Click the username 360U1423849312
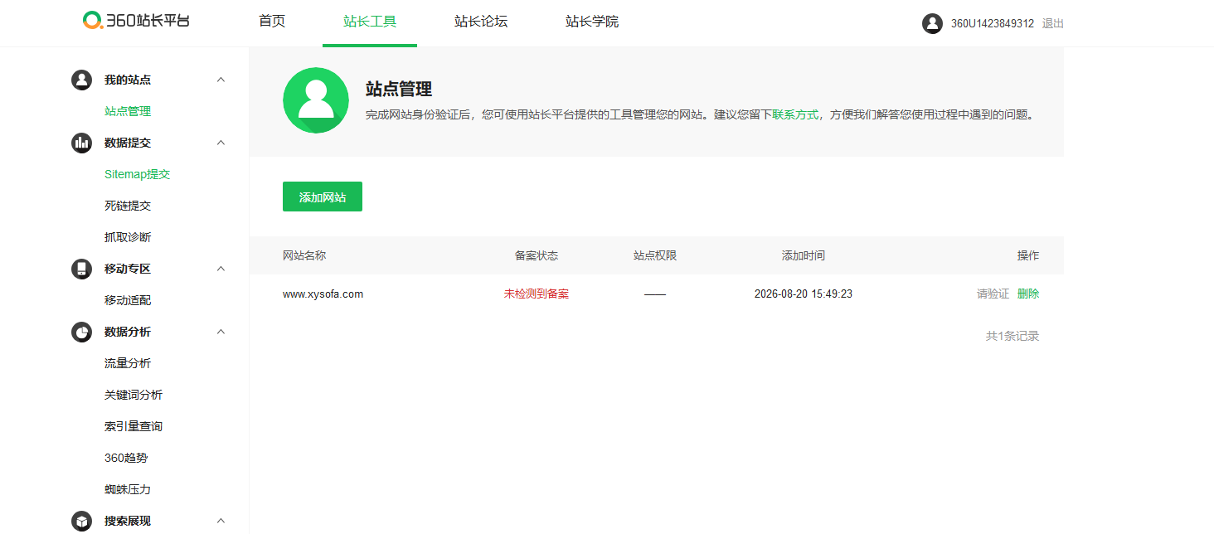 tap(993, 23)
